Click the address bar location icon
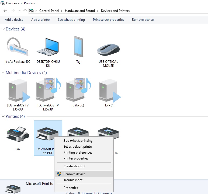Screen dimensions: 208x194 point(32,11)
